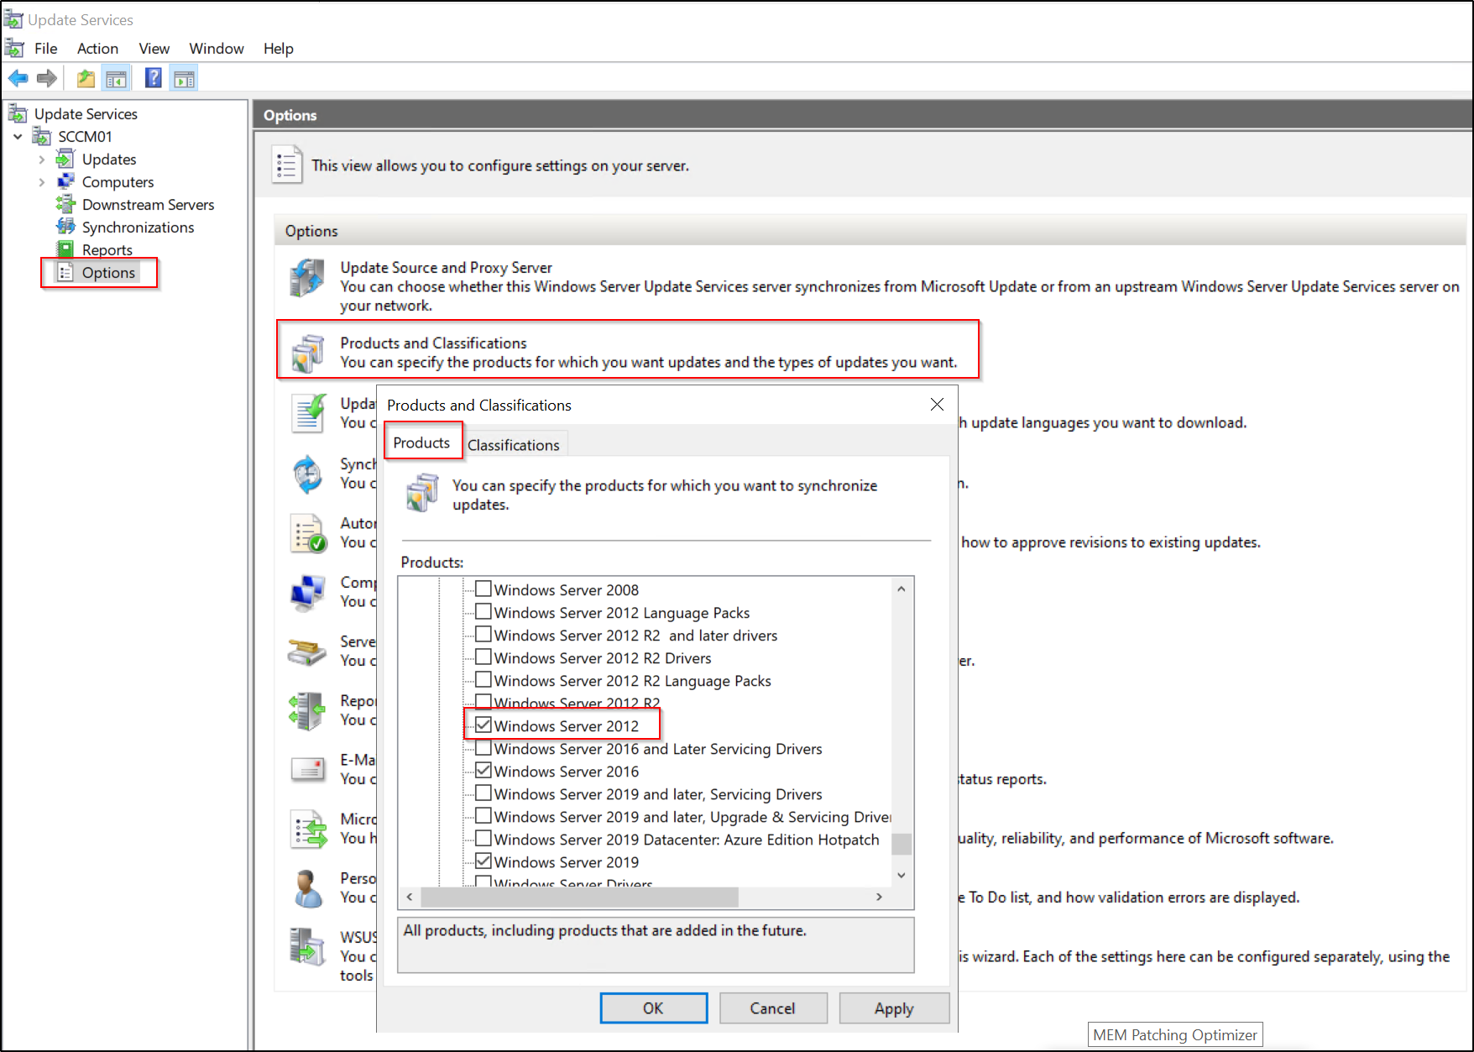This screenshot has width=1474, height=1052.
Task: Open Server Cleanup Wizard icon
Action: click(307, 652)
